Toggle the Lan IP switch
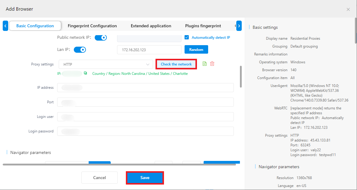The height and width of the screenshot is (190, 357). point(80,49)
